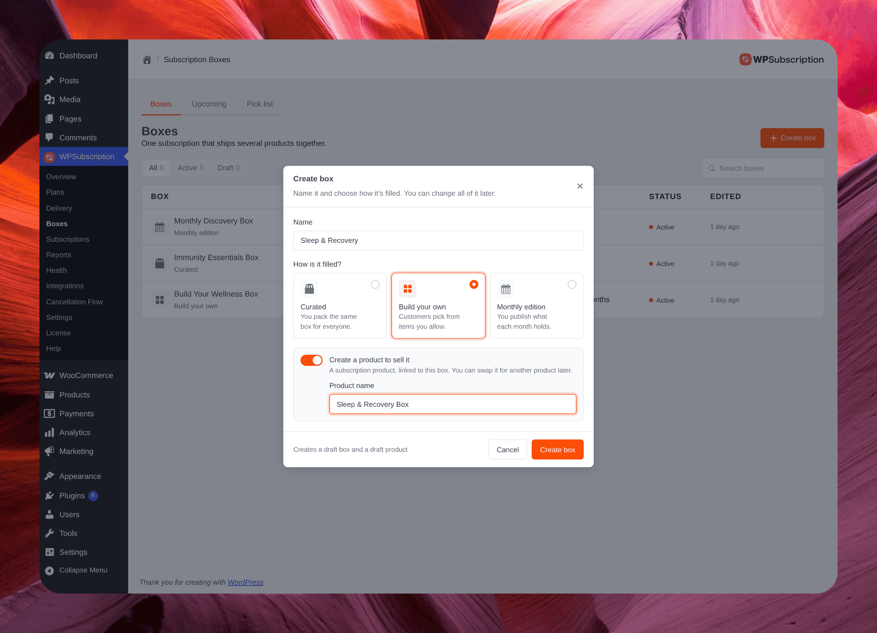
Task: Click the Plugins update count badge
Action: pyautogui.click(x=93, y=495)
